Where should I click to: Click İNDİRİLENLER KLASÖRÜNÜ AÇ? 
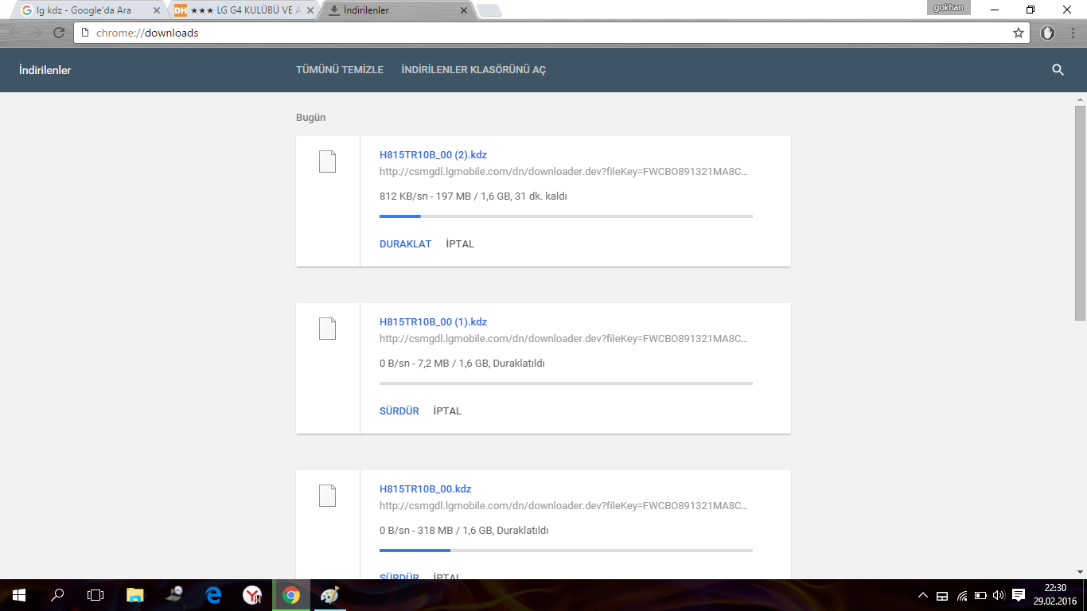pos(473,70)
